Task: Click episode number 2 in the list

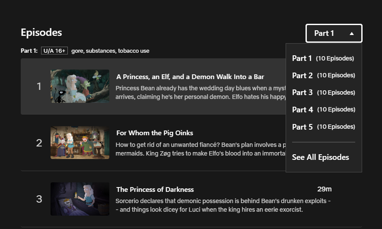Action: [39, 143]
